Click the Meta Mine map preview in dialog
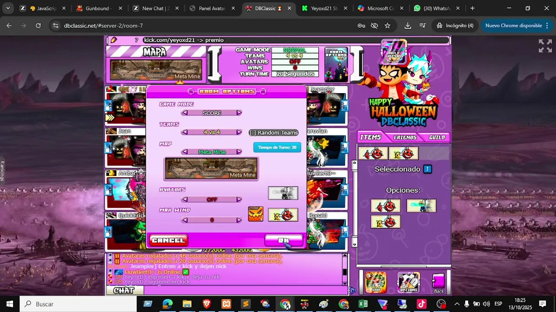 (x=211, y=169)
